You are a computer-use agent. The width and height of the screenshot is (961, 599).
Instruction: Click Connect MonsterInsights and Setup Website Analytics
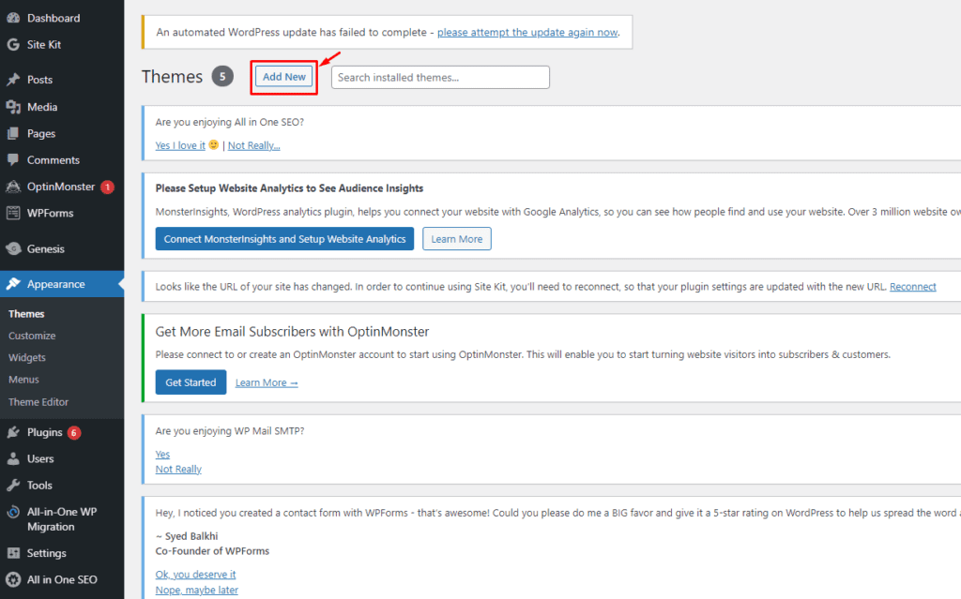click(284, 239)
